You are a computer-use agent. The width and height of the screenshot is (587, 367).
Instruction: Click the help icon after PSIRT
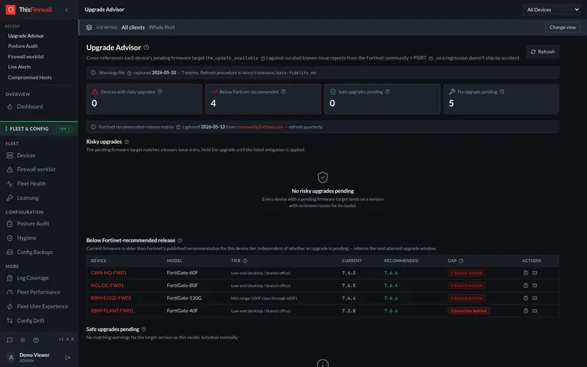tap(431, 58)
